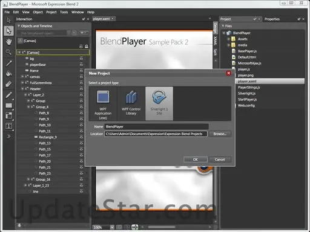Screen dimensions: 310x232
Task: Collapse the Objects and Timeline section
Action: pyautogui.click(x=19, y=26)
